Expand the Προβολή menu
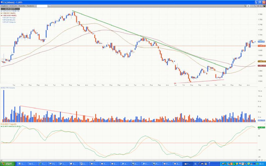266x166 pixels. [30, 6]
